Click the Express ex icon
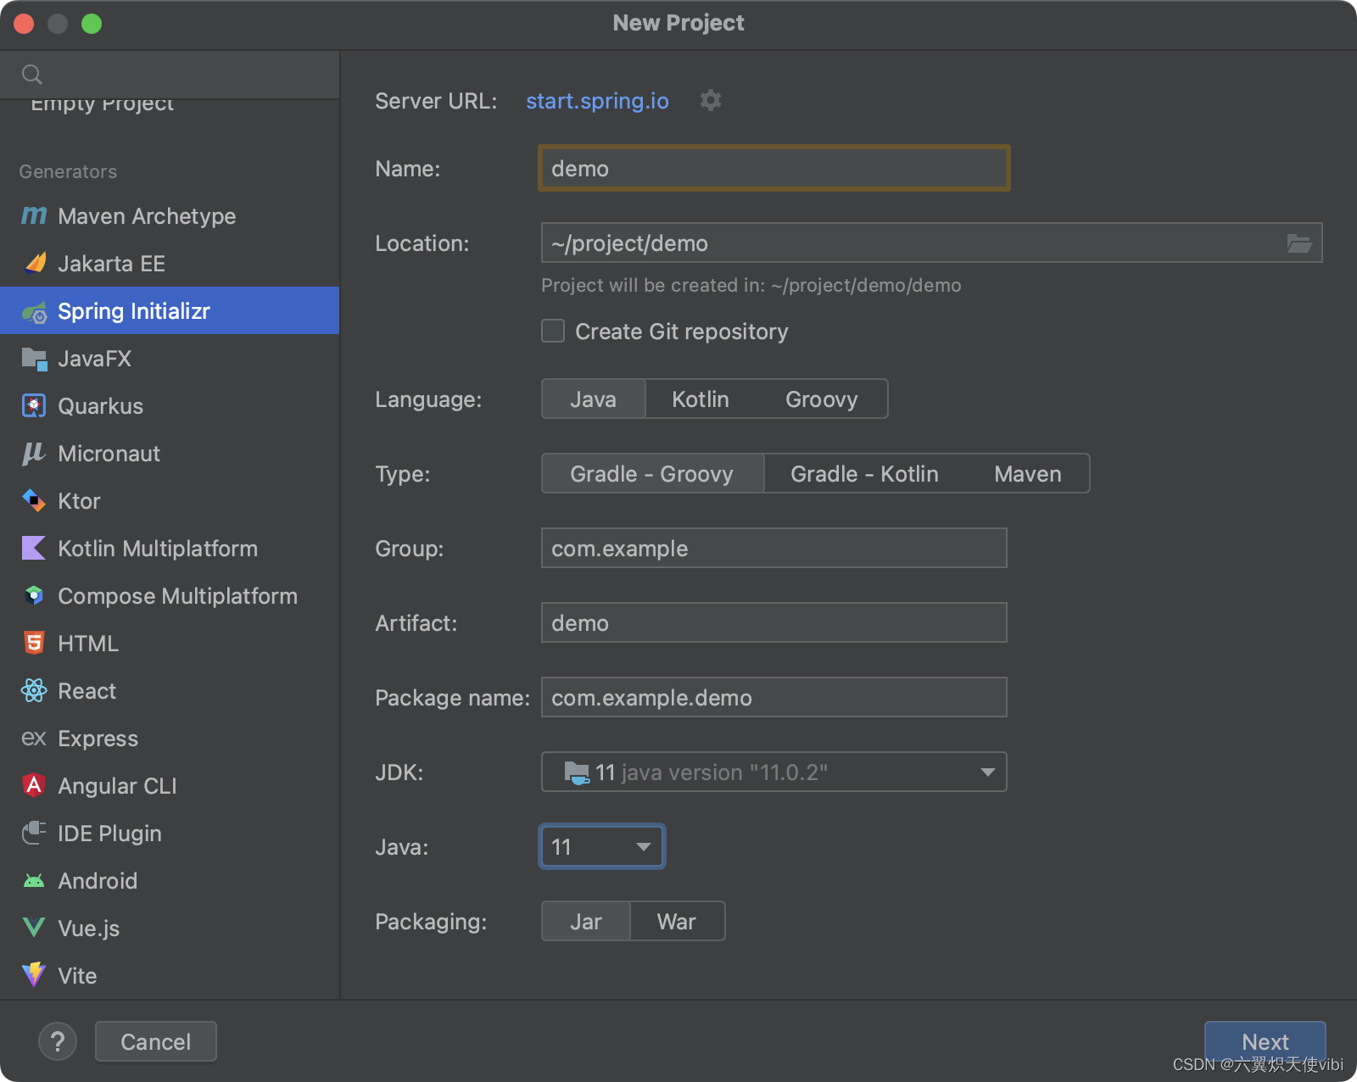Screen dimensions: 1357x1082 pyautogui.click(x=34, y=739)
